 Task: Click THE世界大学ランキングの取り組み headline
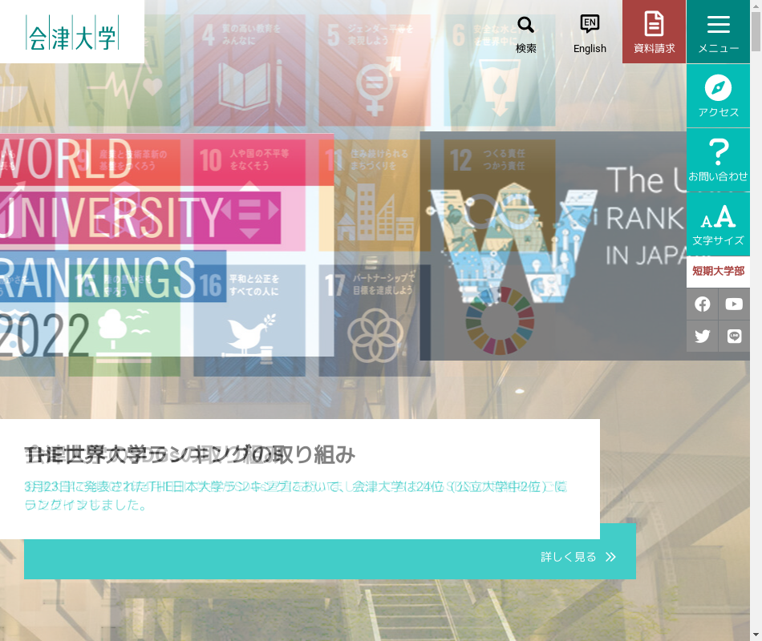pyautogui.click(x=190, y=455)
